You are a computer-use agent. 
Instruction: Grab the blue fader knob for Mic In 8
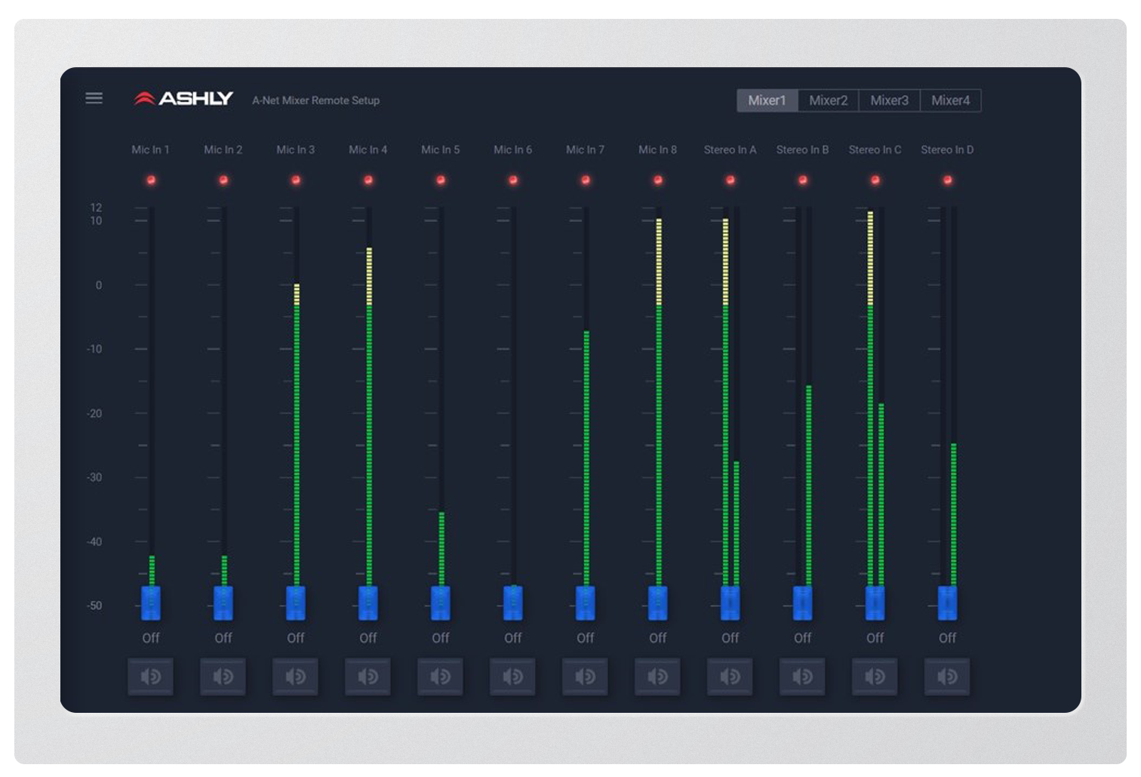click(x=658, y=603)
